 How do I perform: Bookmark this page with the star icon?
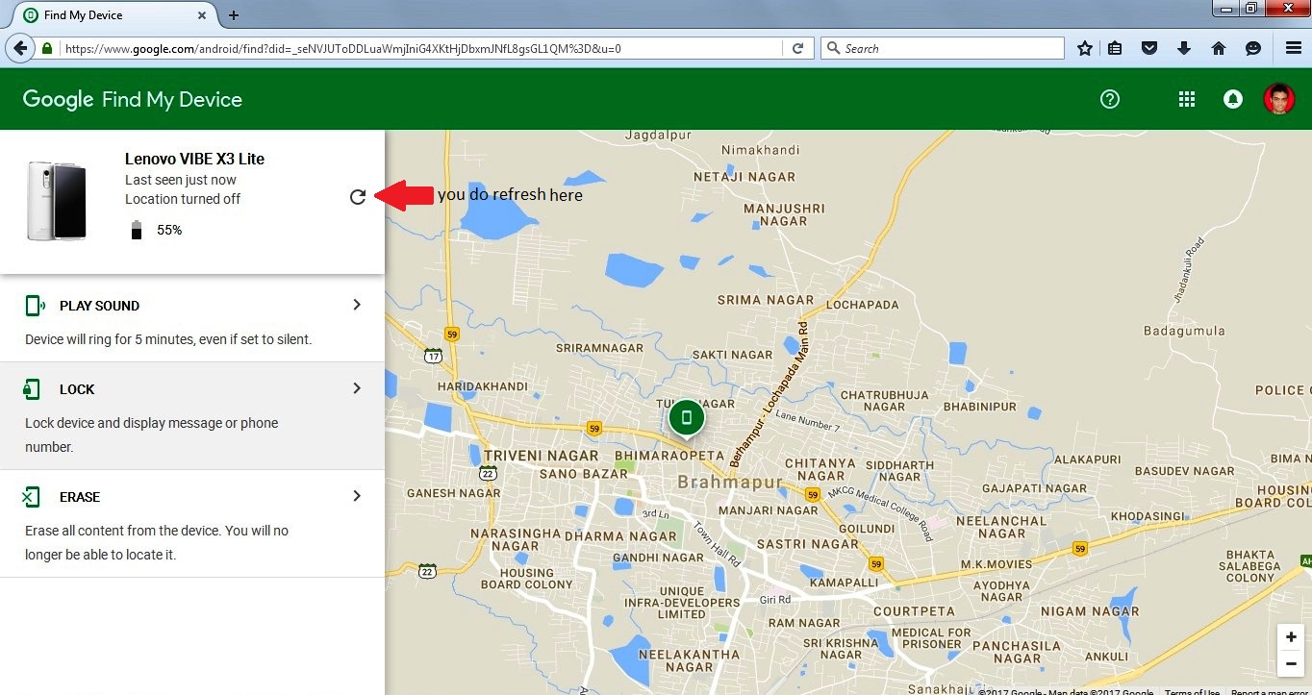click(x=1085, y=48)
